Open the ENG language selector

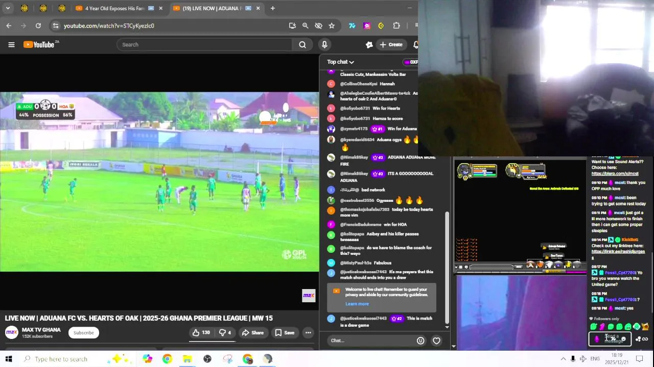coord(595,359)
